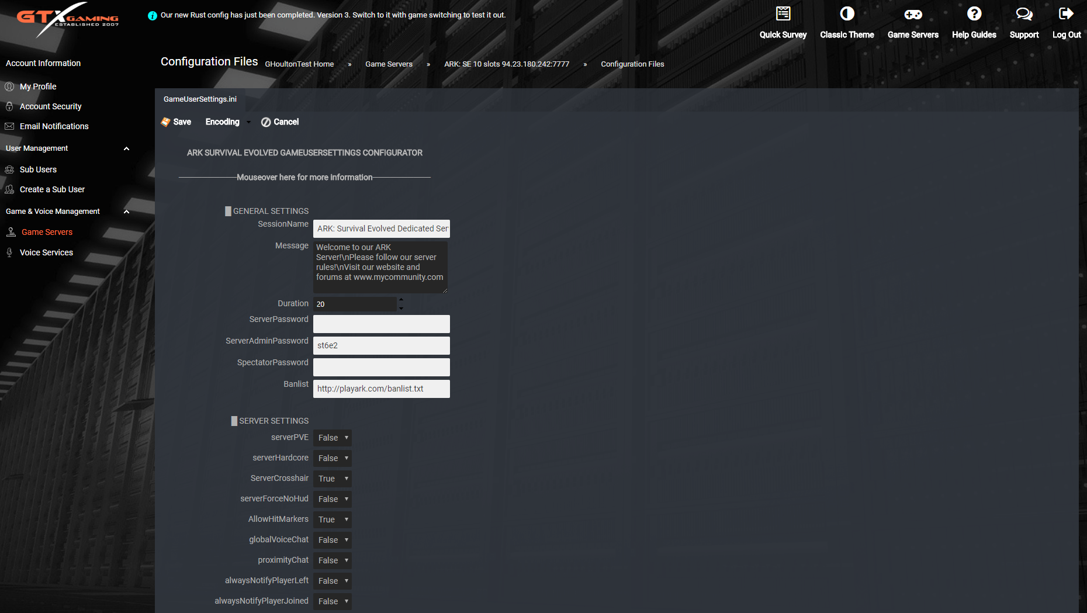Click the Game Servers gamepad icon
Screen dimensions: 1087x613
tap(913, 14)
